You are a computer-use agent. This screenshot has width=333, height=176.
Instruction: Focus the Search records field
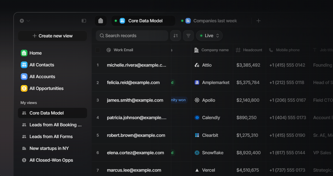pyautogui.click(x=132, y=36)
